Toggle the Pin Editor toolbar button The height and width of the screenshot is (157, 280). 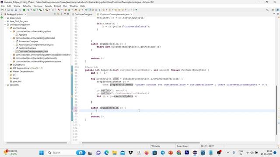click(136, 10)
